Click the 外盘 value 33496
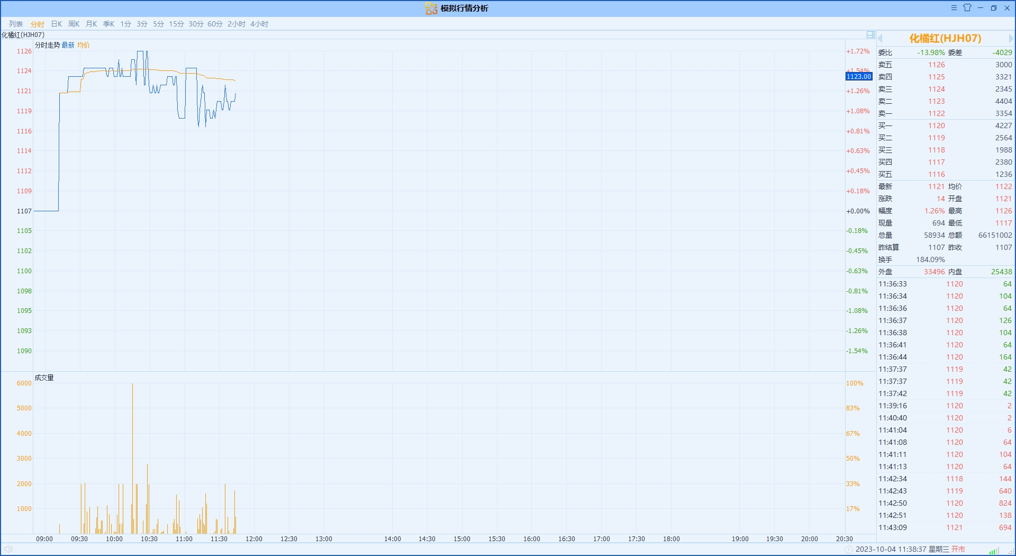Image resolution: width=1016 pixels, height=556 pixels. 934,272
